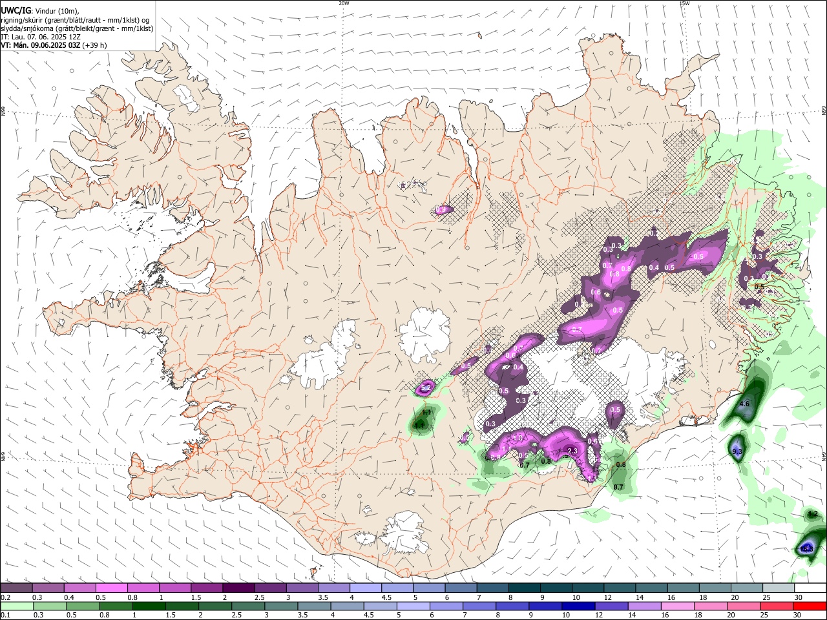Pick bright red lower legend swatch above 30

pyautogui.click(x=810, y=606)
